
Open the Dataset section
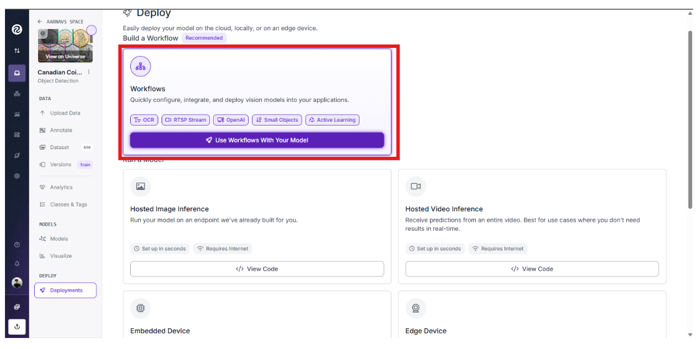(60, 147)
